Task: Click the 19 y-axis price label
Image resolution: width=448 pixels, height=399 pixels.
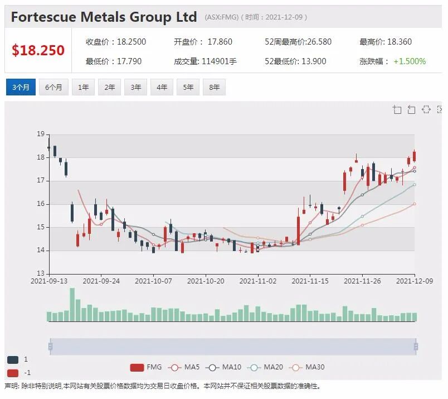Action: [41, 134]
